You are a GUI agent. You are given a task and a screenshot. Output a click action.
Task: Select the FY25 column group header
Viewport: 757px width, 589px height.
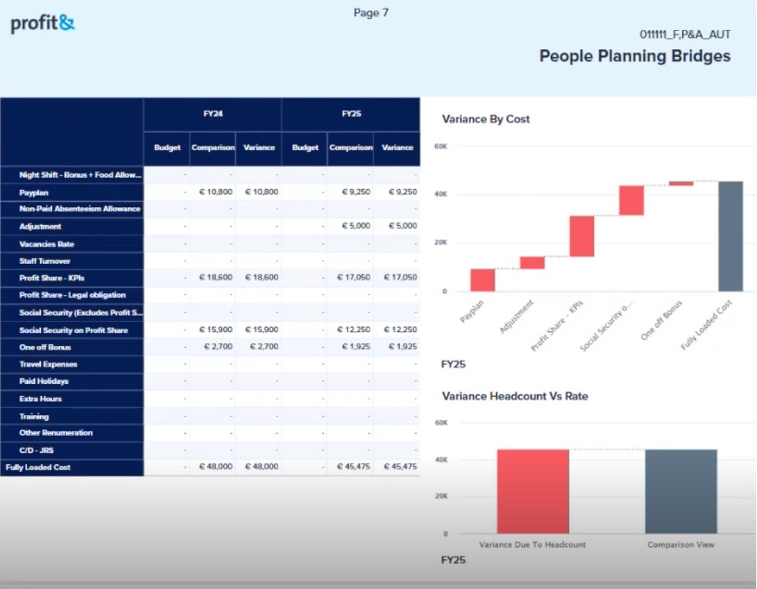pos(351,114)
